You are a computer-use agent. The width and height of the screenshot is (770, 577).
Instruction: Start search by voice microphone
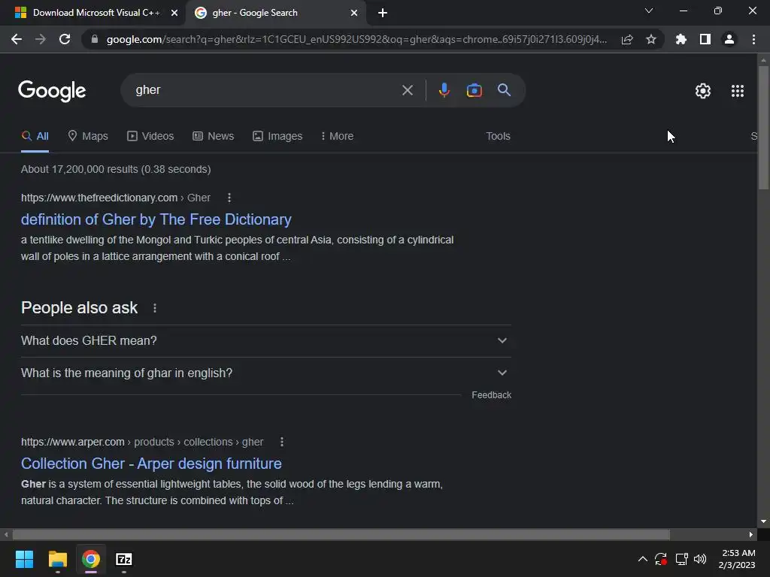(444, 90)
